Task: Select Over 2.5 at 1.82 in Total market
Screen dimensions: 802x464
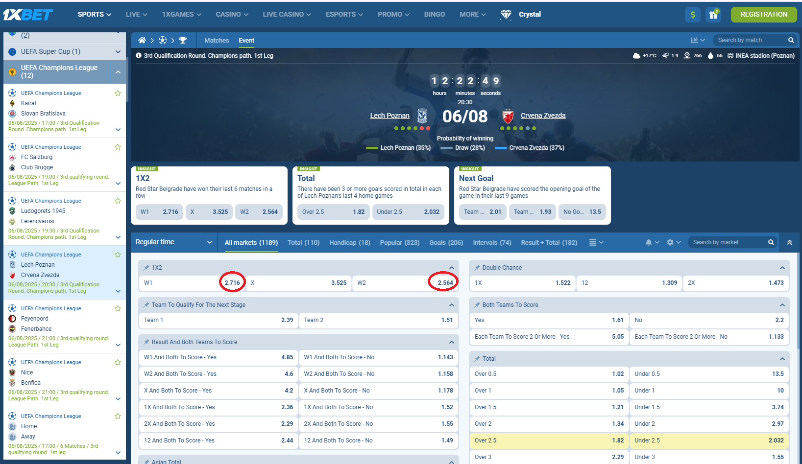Action: pos(549,441)
